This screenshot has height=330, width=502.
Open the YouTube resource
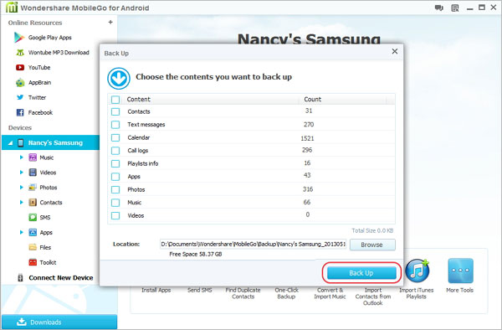tap(33, 68)
